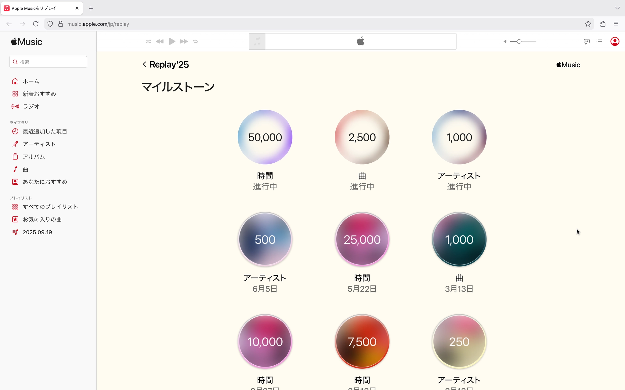Open すべてのプレイリスト
This screenshot has height=390, width=625.
(50, 207)
